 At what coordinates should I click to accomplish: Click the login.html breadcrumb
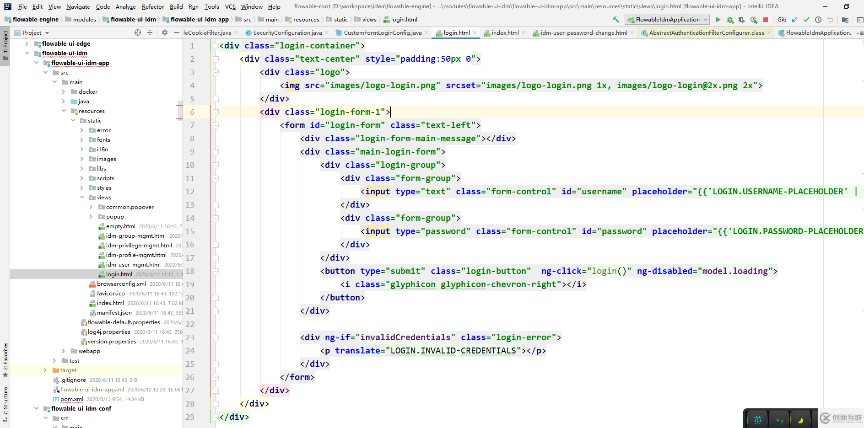(400, 19)
